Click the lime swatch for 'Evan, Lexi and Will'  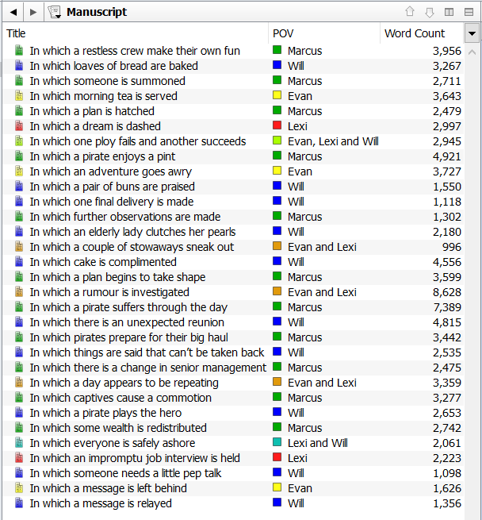(x=277, y=141)
